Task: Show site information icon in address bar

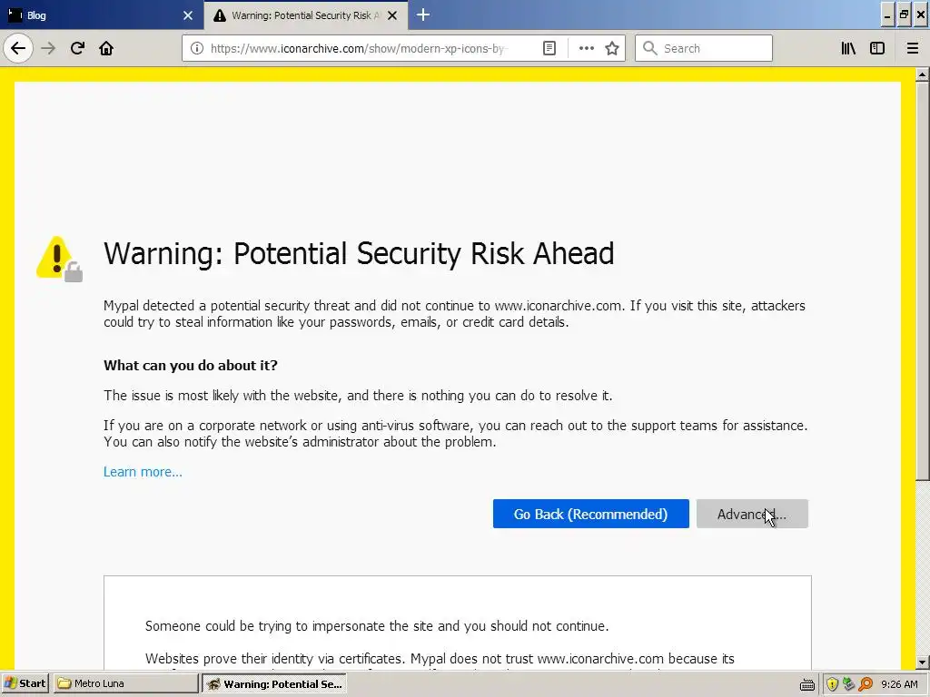Action: [197, 48]
